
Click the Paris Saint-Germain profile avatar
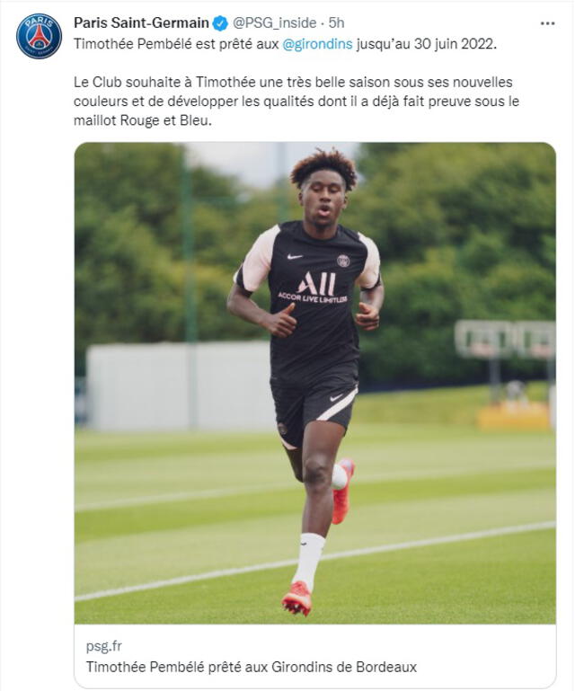coord(39,36)
